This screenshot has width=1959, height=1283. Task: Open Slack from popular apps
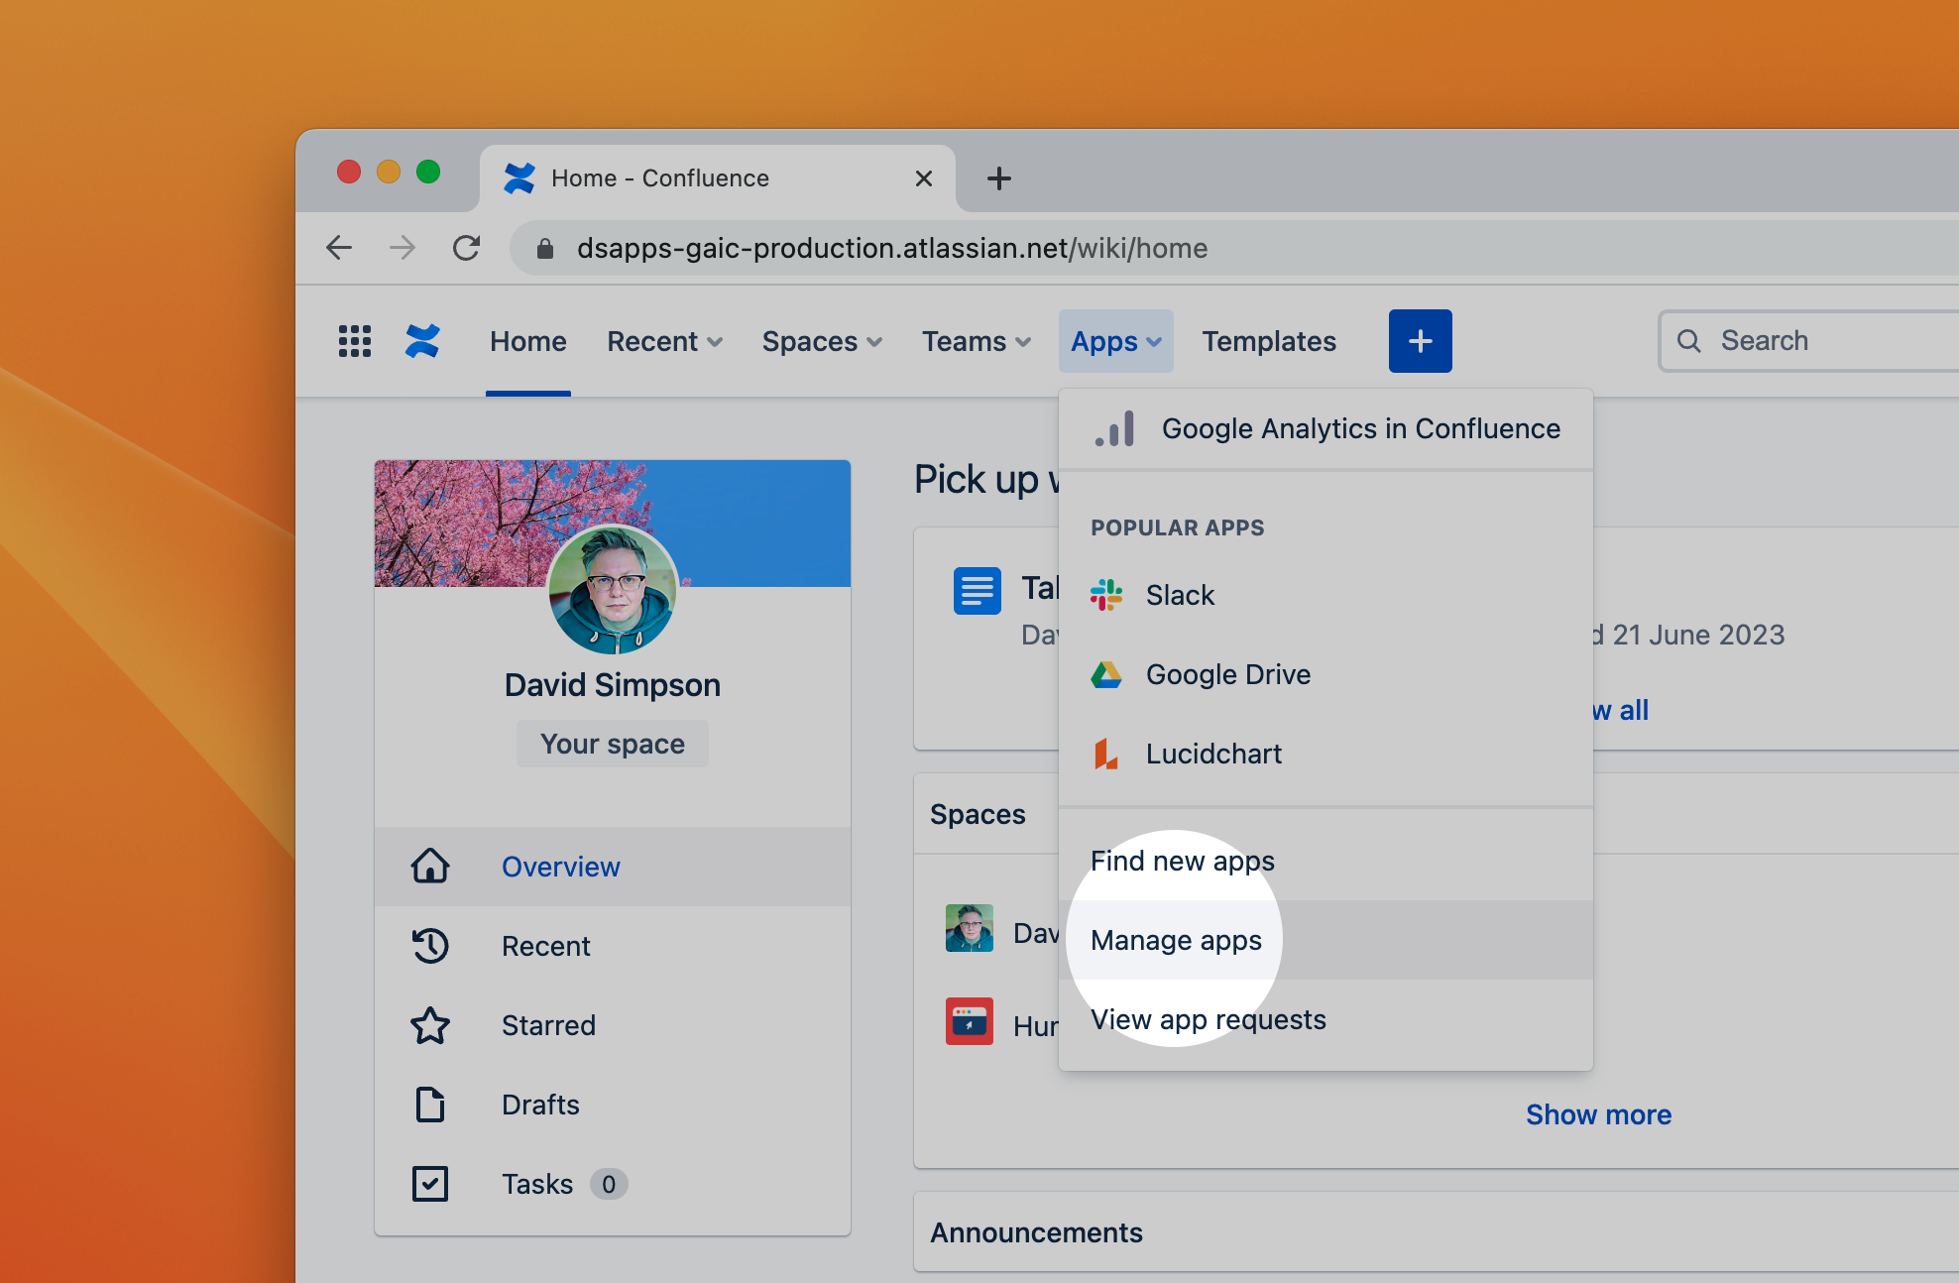click(x=1179, y=595)
